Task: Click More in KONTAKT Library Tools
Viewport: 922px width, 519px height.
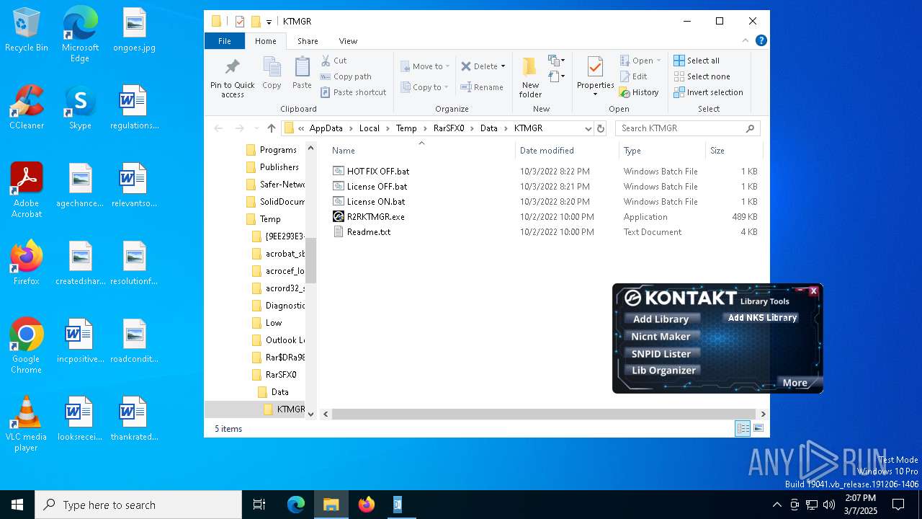Action: pyautogui.click(x=795, y=383)
